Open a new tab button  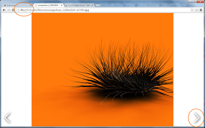pyautogui.click(x=97, y=5)
